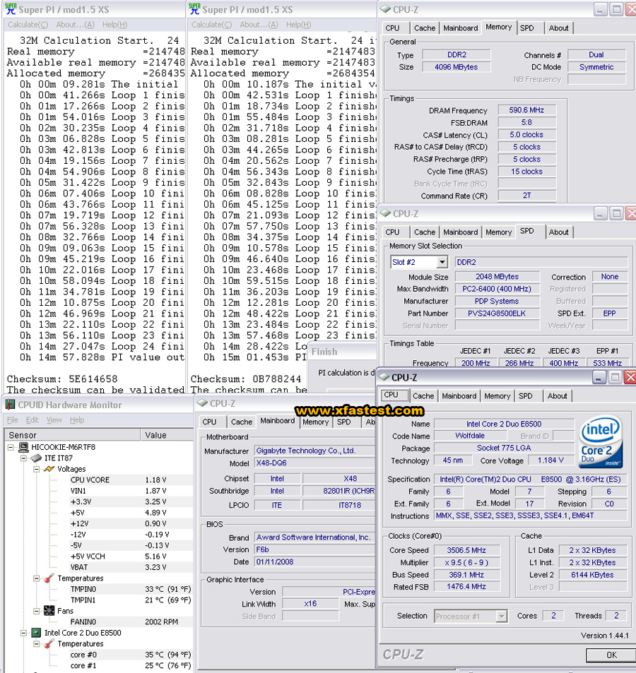Click processor icon beside Intel Core 2 Duo E8500 node

coord(37,633)
